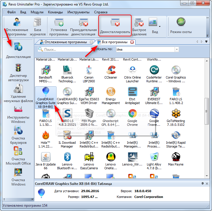Open the Вид menu in menu bar
Screen dimensions: 212x211
tap(23, 12)
